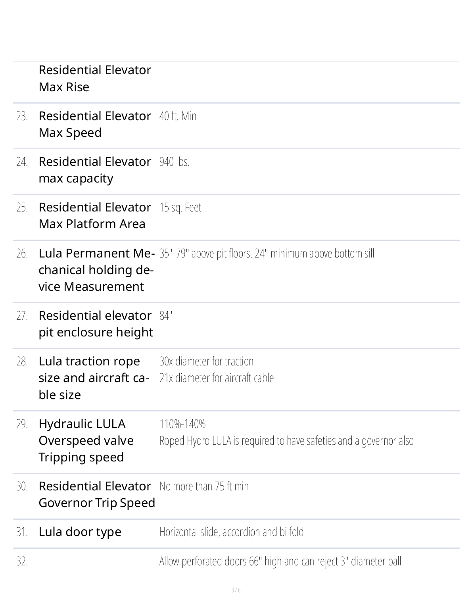Click the Lula Permanent Mechanical holding device term
This screenshot has width=472, height=611.
(x=96, y=270)
